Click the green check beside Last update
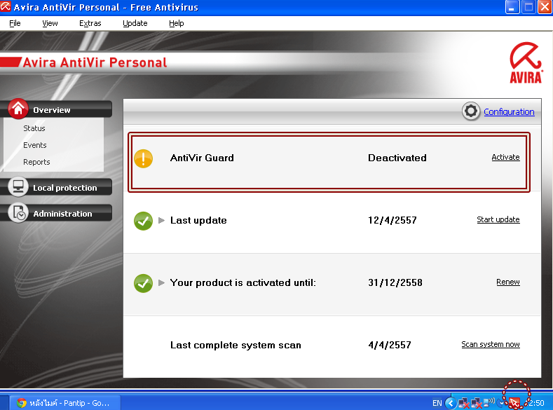The width and height of the screenshot is (553, 410). [x=143, y=221]
